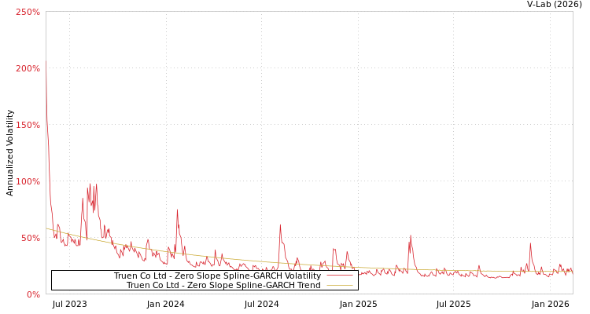Click the 100% y-axis label

pyautogui.click(x=28, y=181)
